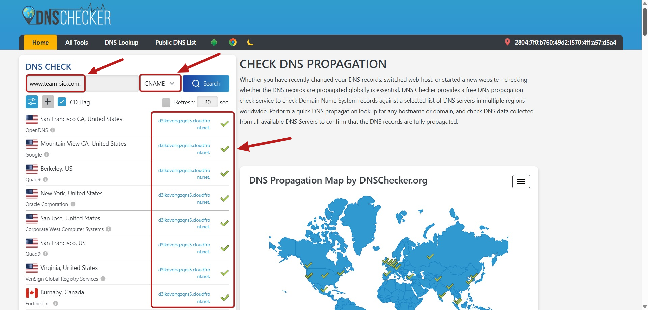Click green checkmark for Berkeley result
This screenshot has width=648, height=310.
coord(225,174)
